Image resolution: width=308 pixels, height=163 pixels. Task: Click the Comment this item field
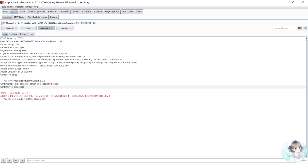pos(284,28)
